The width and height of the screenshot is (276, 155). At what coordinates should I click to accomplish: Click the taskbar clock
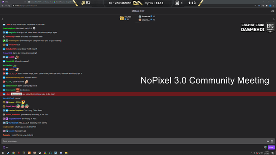click(x=267, y=153)
